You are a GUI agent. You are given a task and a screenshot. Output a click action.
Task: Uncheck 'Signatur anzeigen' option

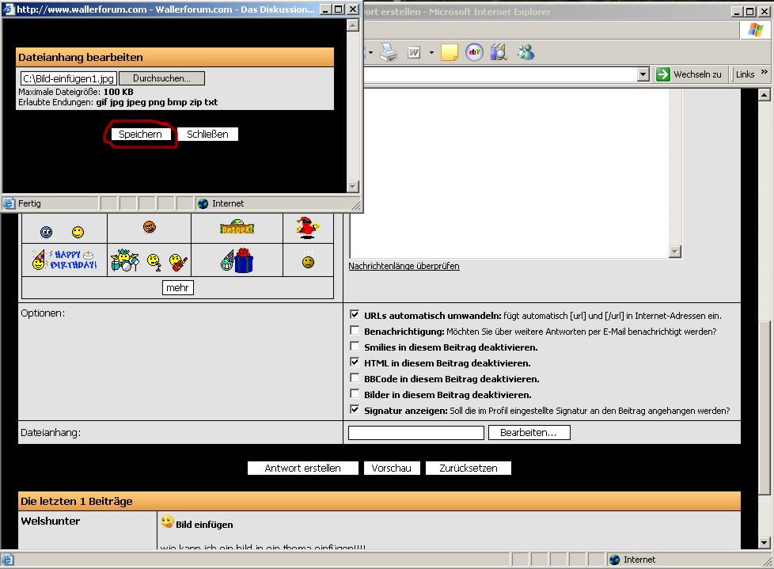355,410
